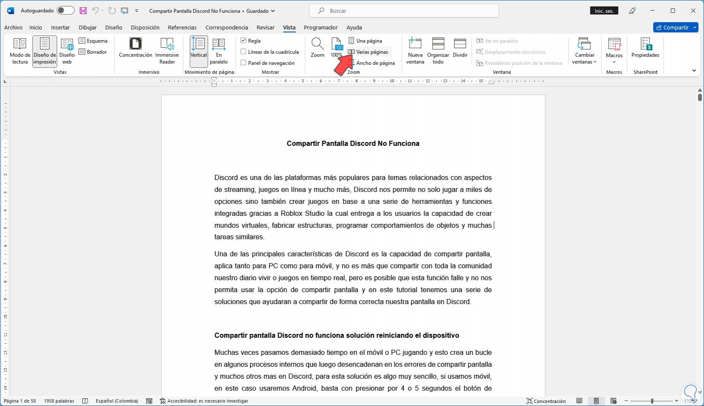Open Accesibilidad checker from status bar
704x406 pixels.
coord(204,401)
